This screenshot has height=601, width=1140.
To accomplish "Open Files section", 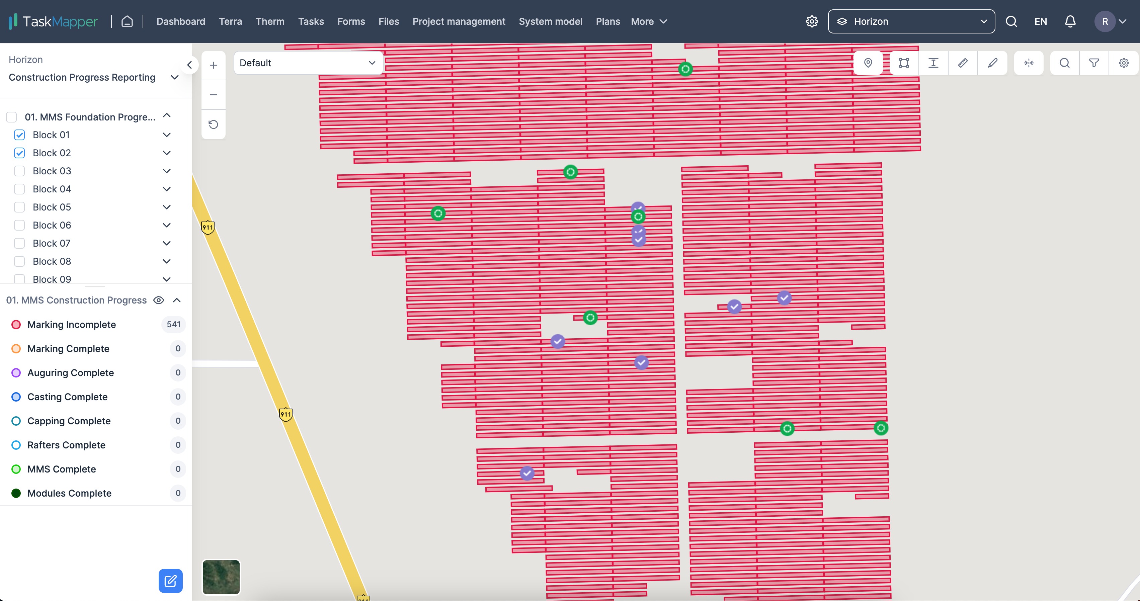I will point(389,21).
